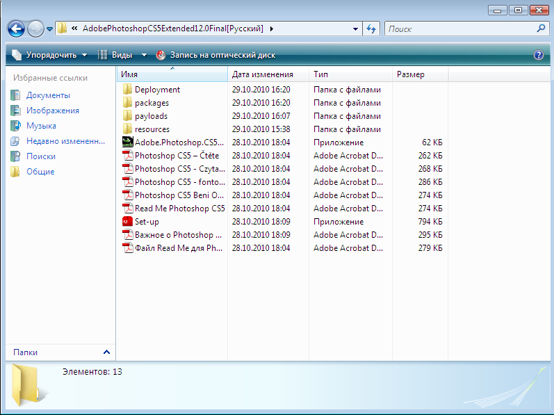The width and height of the screenshot is (554, 415).
Task: Open the Общие favorite link
Action: [x=40, y=172]
